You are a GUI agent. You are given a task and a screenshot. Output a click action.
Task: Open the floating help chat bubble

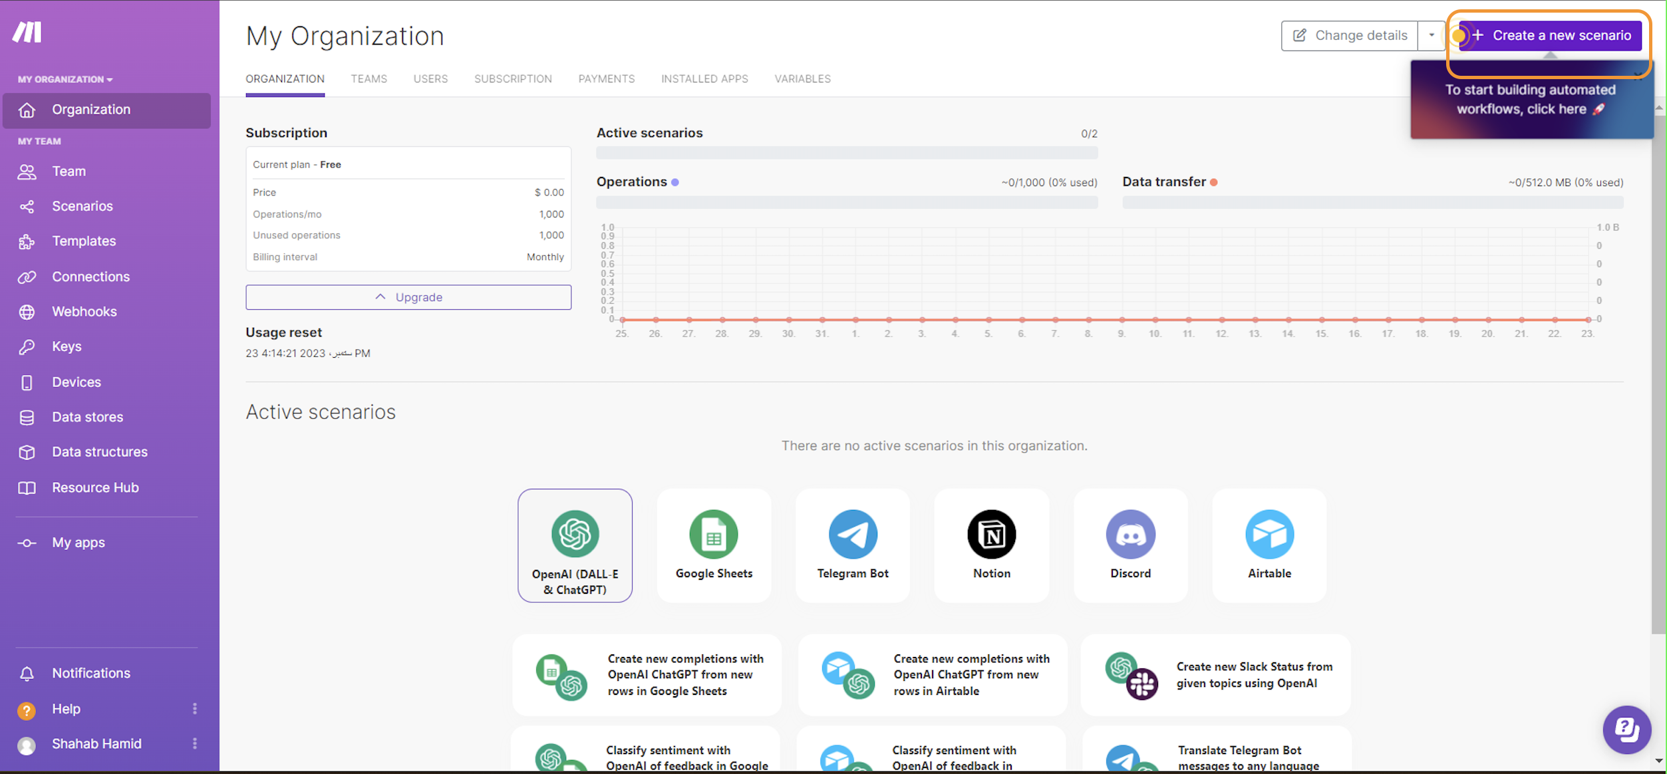click(x=1626, y=729)
